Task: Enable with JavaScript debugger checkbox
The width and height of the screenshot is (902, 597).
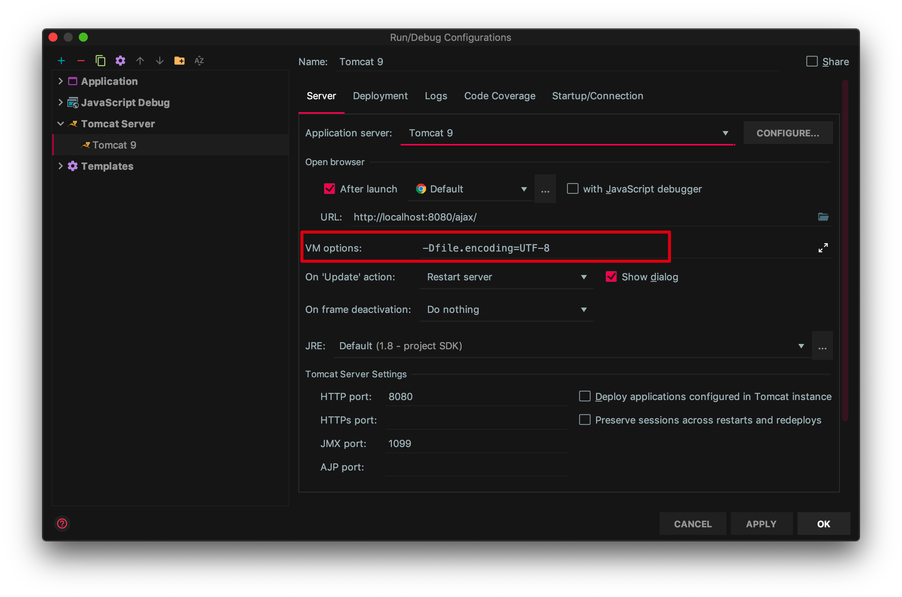Action: (x=573, y=189)
